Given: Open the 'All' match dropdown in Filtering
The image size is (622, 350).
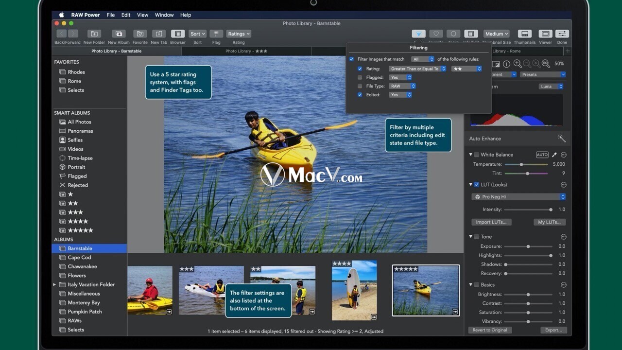Looking at the screenshot, I should pos(422,59).
